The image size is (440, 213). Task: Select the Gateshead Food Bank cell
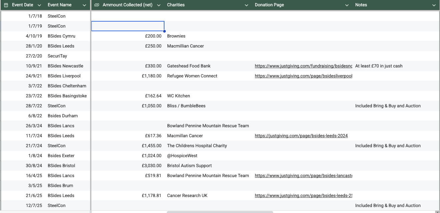pyautogui.click(x=209, y=66)
